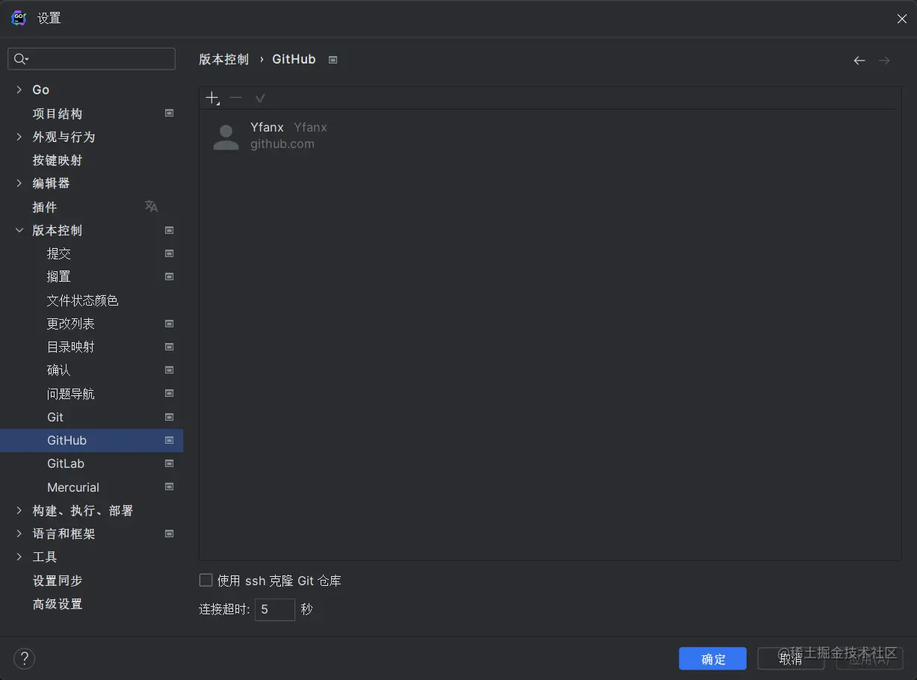The height and width of the screenshot is (680, 917).
Task: Expand the Go settings node
Action: pos(19,90)
